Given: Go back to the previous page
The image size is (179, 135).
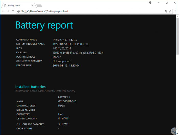Looking at the screenshot, I should (3, 11).
